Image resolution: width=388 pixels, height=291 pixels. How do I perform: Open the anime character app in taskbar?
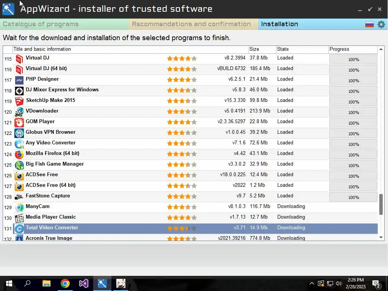click(x=121, y=283)
